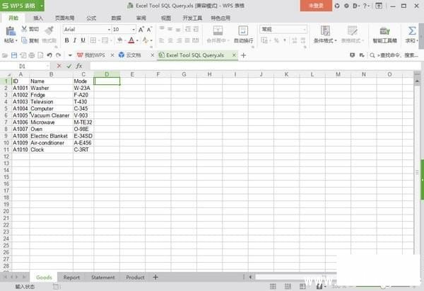Click the Print icon in quick access bar

tap(32, 55)
